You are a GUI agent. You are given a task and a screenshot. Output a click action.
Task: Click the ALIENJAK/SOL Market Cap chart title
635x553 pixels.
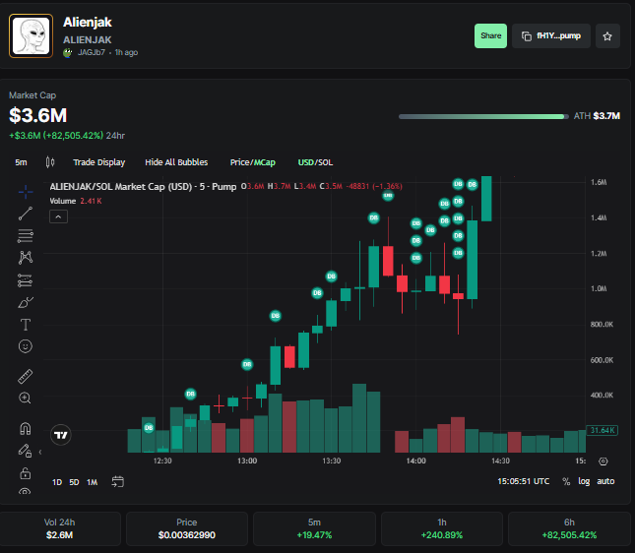point(143,187)
